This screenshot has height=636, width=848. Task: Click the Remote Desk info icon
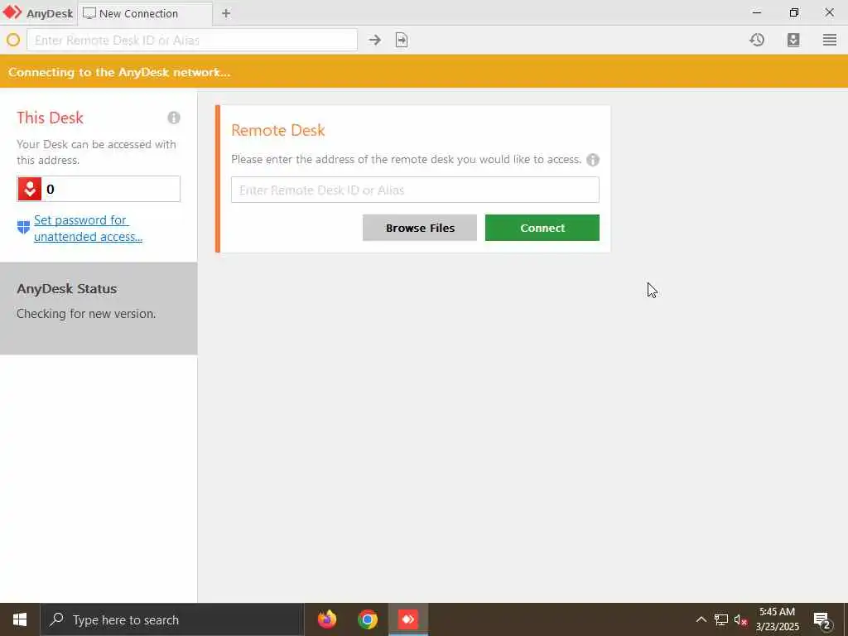(593, 160)
